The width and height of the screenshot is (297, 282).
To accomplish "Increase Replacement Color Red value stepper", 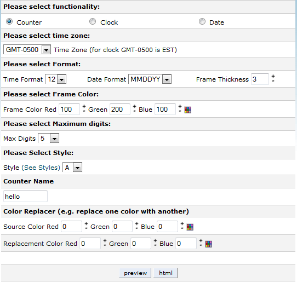I will [x=105, y=241].
